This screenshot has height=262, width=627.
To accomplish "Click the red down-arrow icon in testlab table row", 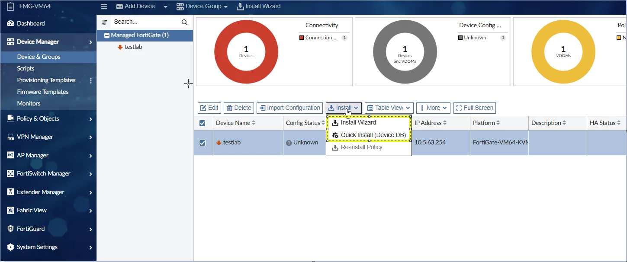I will click(x=219, y=143).
